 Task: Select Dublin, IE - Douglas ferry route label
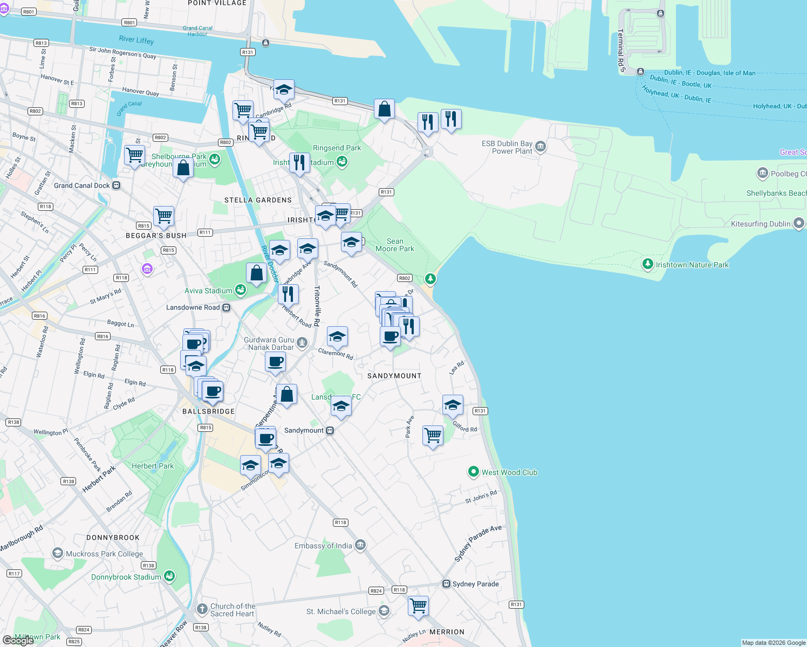coord(710,73)
